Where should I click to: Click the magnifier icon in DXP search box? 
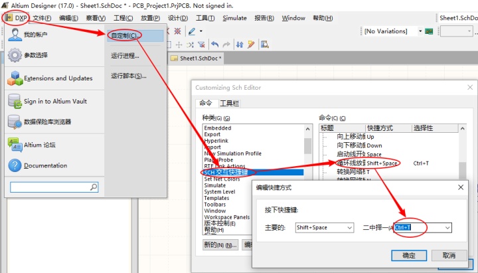tap(94, 187)
